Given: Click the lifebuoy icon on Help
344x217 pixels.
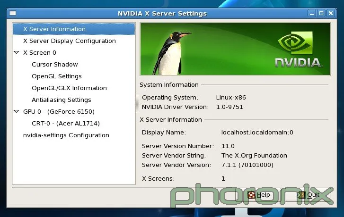Looking at the screenshot, I should (251, 195).
